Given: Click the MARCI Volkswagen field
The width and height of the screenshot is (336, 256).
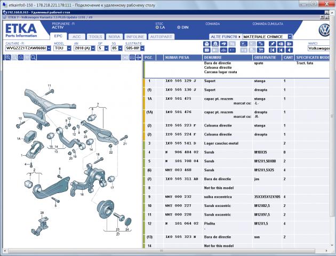Looking at the screenshot, I should (318, 49).
